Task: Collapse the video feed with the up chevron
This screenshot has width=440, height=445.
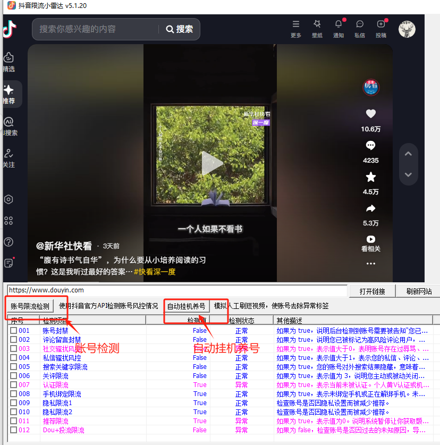Action: pos(408,154)
